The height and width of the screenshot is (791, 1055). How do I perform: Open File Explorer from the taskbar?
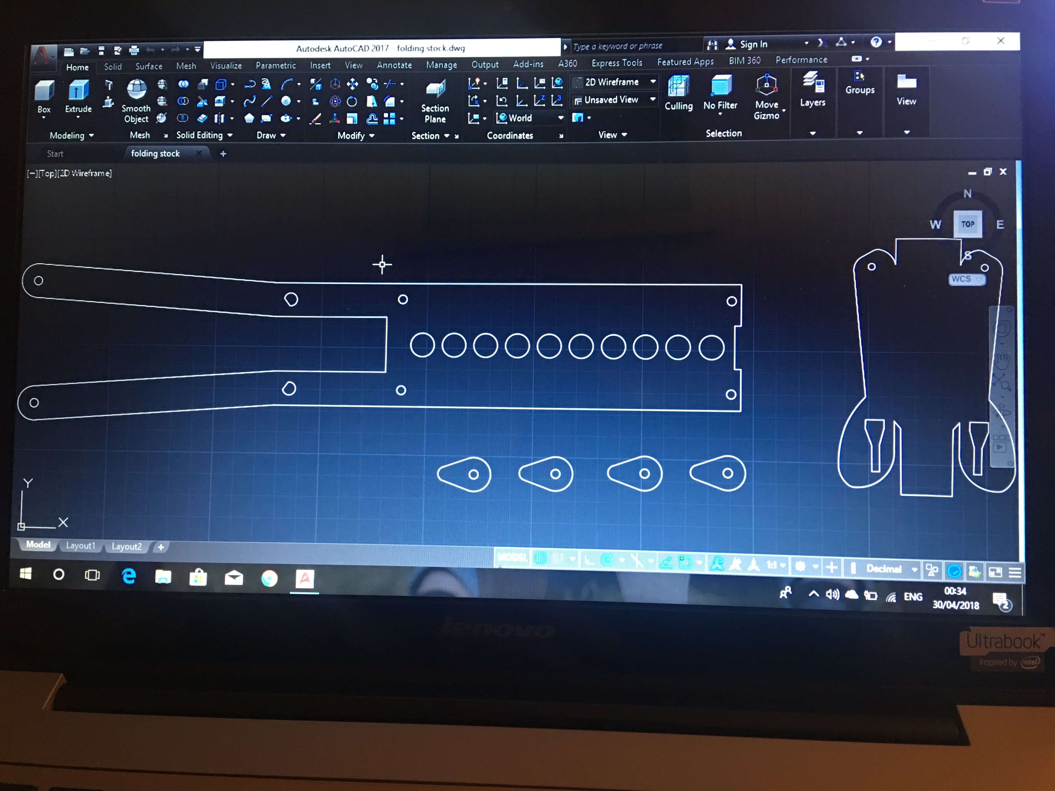(163, 577)
